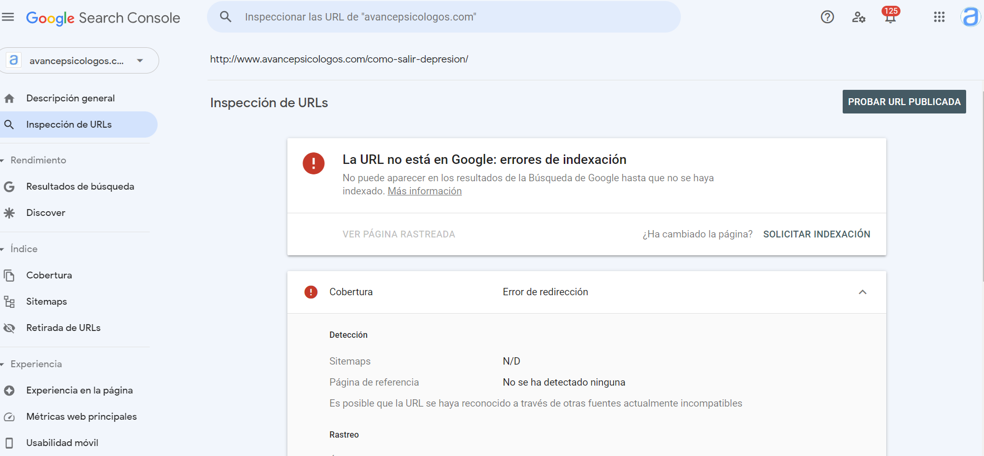This screenshot has width=984, height=456.
Task: Click the 'No se ha detectado ninguna' value
Action: click(564, 382)
